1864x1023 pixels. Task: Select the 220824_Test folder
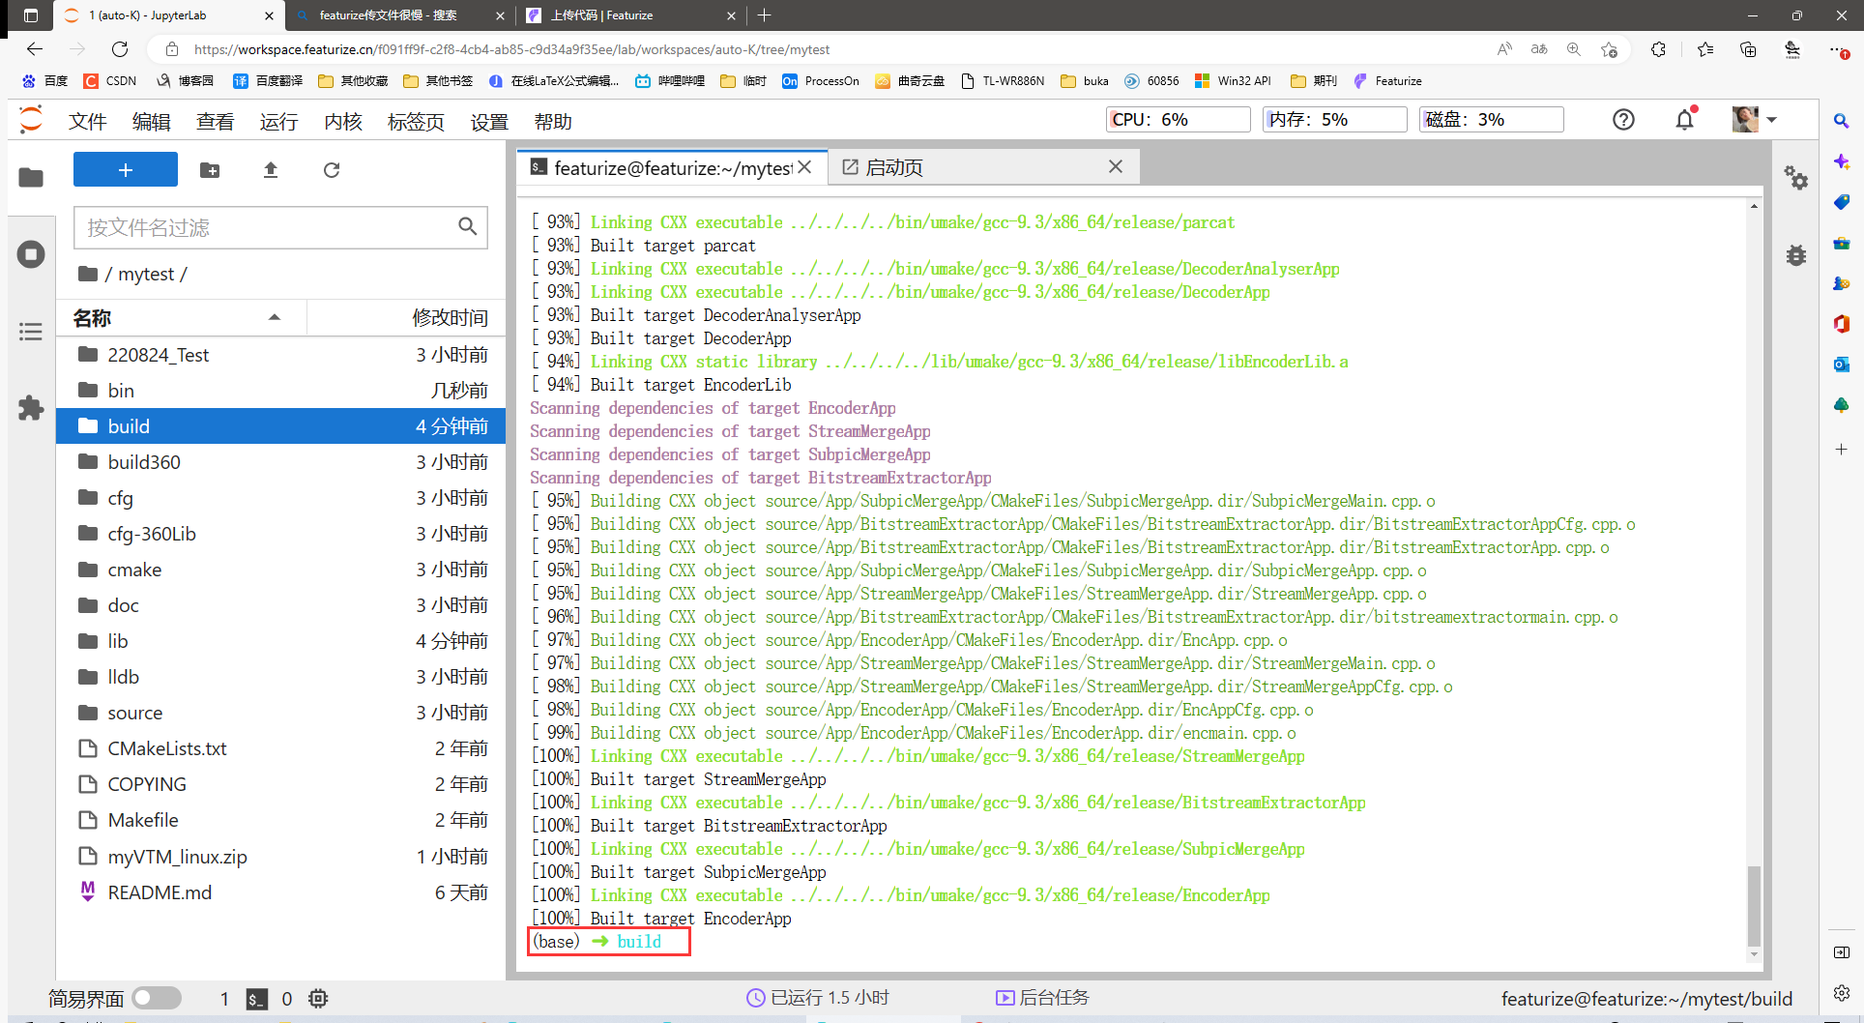pyautogui.click(x=280, y=355)
